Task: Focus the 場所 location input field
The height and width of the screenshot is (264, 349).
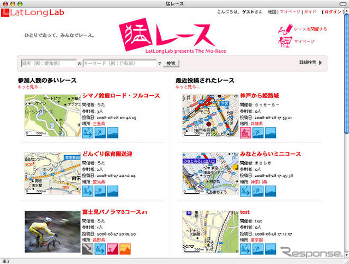Action: tap(49, 63)
